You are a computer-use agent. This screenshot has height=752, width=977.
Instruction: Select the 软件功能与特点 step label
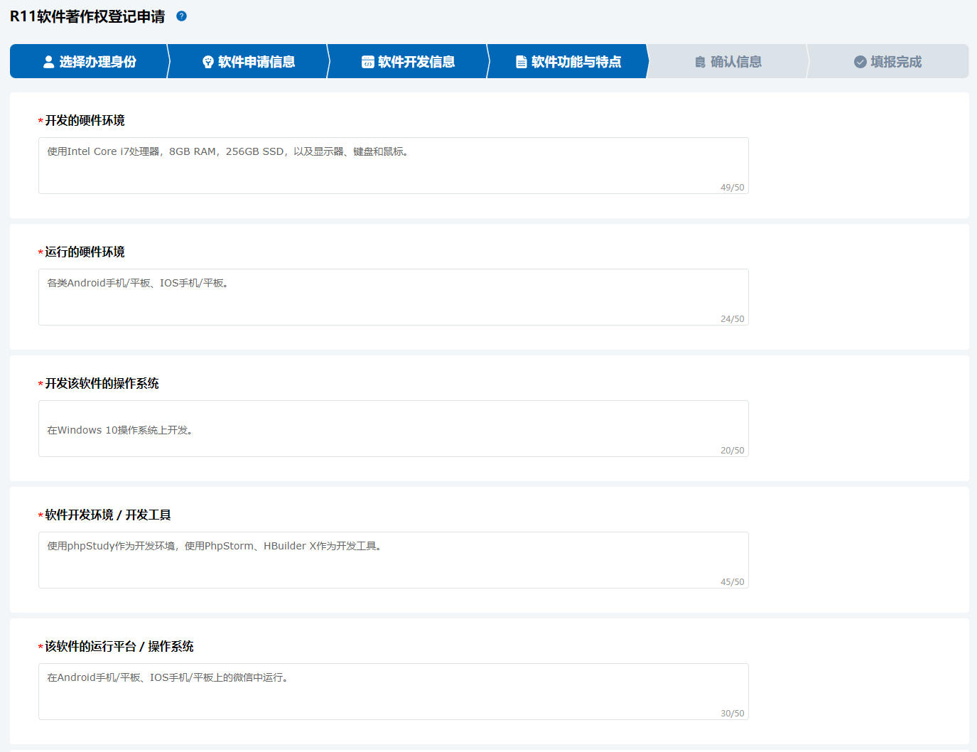point(576,62)
